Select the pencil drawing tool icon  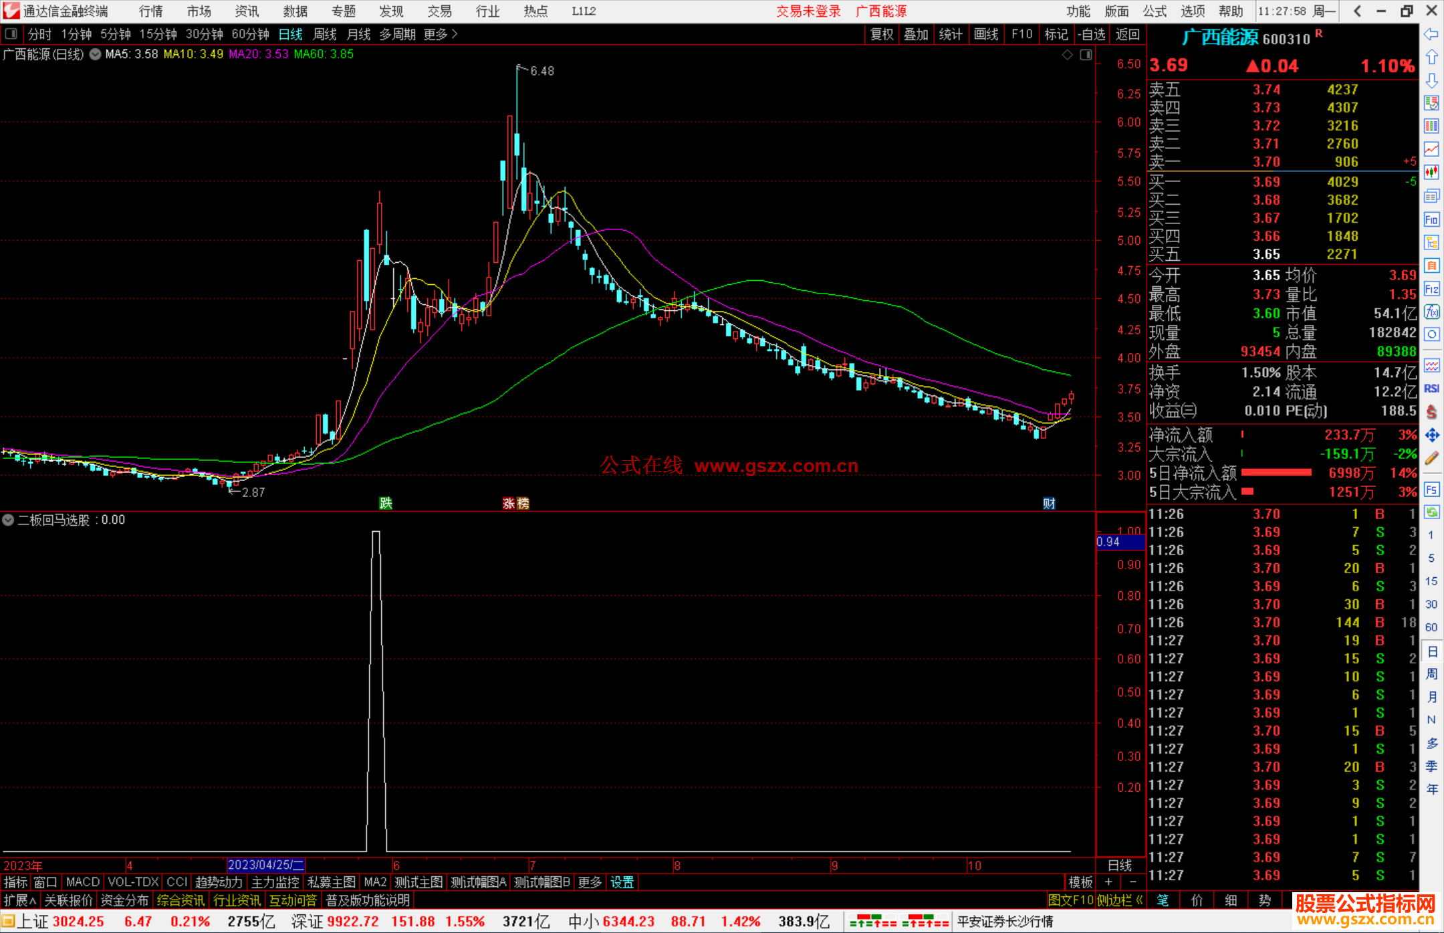coord(1431,458)
